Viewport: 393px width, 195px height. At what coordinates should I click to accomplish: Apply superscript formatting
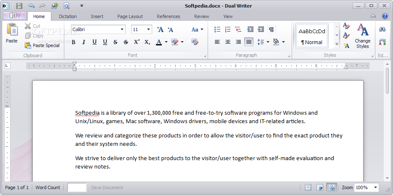(x=137, y=42)
